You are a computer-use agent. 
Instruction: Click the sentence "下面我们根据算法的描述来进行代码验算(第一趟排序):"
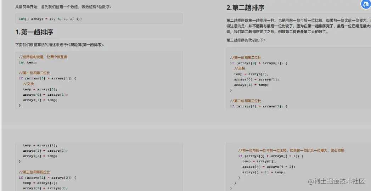coord(60,45)
